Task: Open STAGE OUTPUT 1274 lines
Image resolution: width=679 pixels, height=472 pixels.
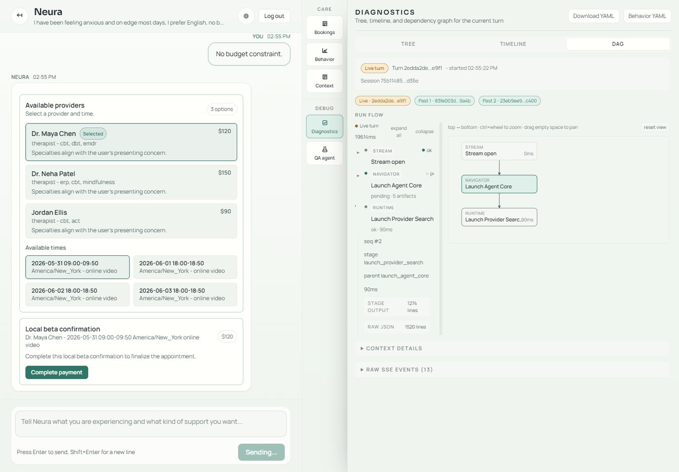Action: coord(397,307)
